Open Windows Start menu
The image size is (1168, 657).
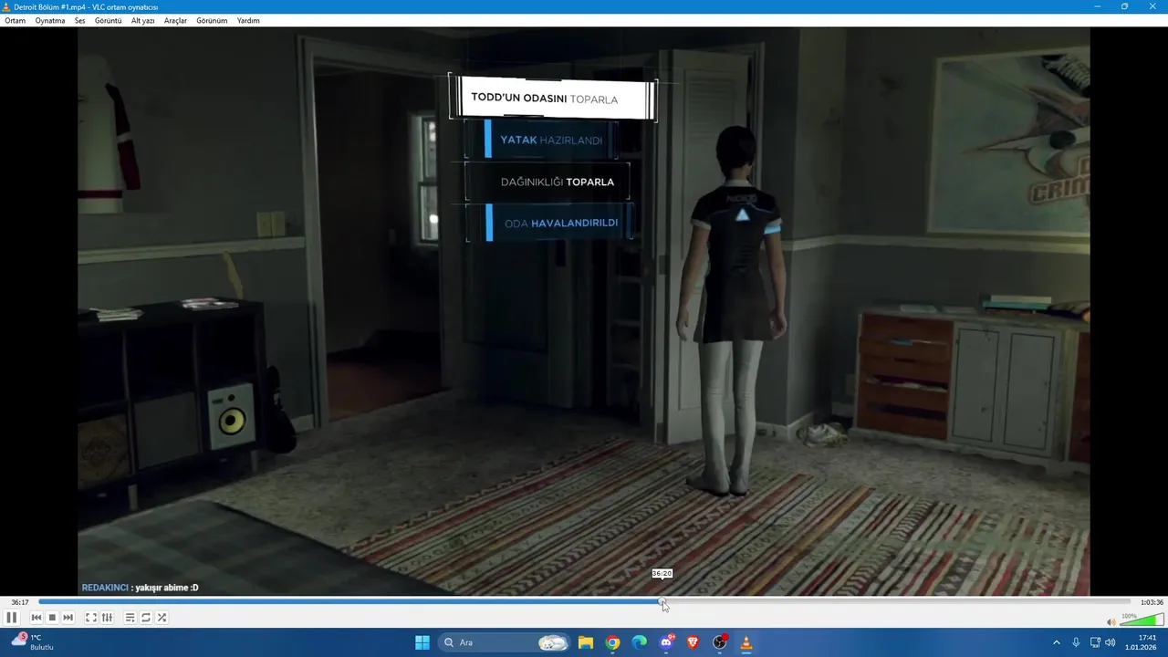pyautogui.click(x=422, y=642)
